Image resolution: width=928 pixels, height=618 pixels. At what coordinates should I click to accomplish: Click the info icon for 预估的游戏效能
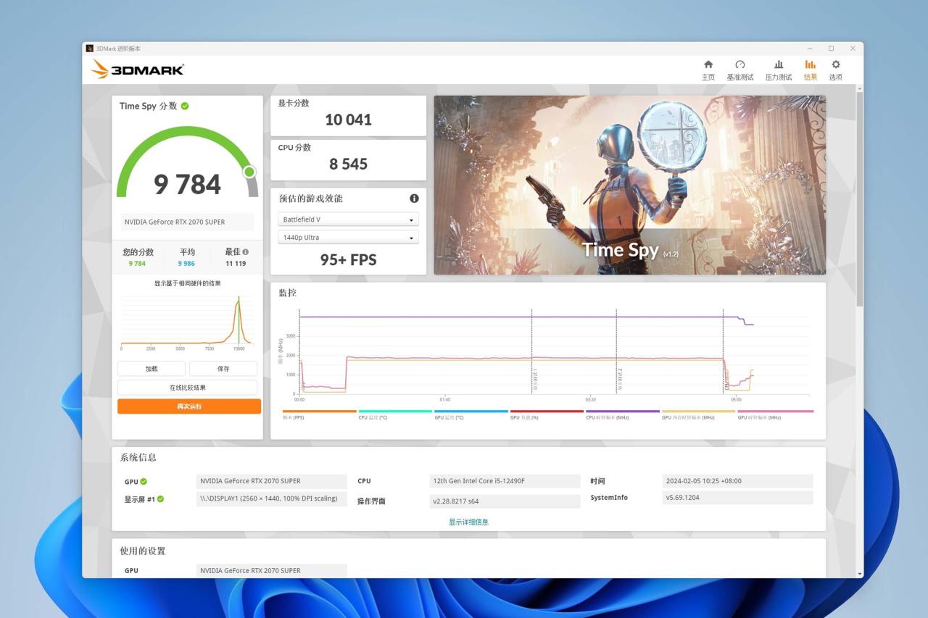tap(414, 199)
